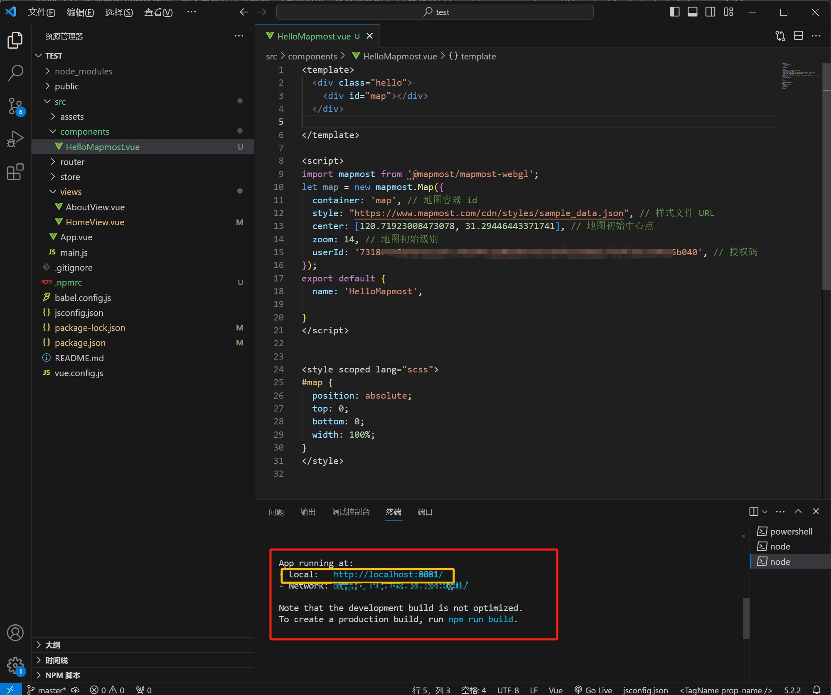
Task: Close the terminal panel
Action: [x=816, y=511]
